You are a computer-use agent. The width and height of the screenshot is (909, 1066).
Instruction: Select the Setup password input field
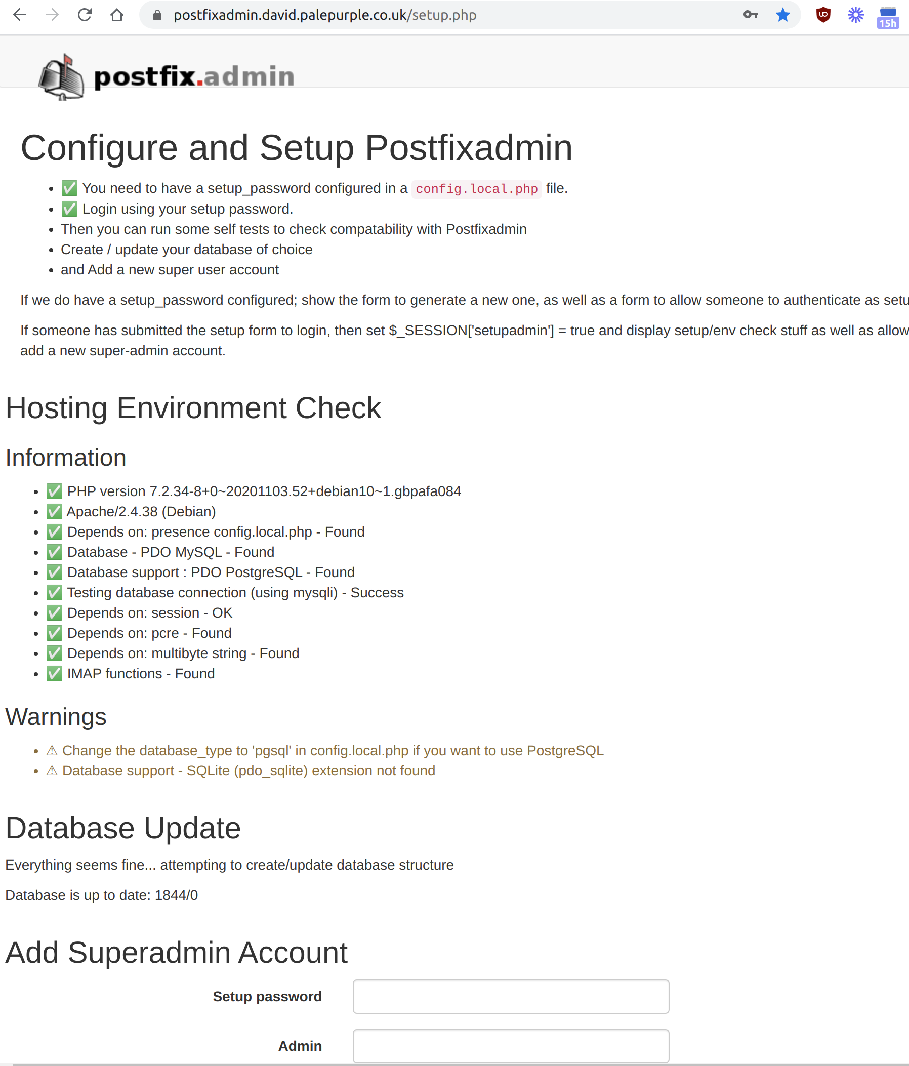(510, 996)
